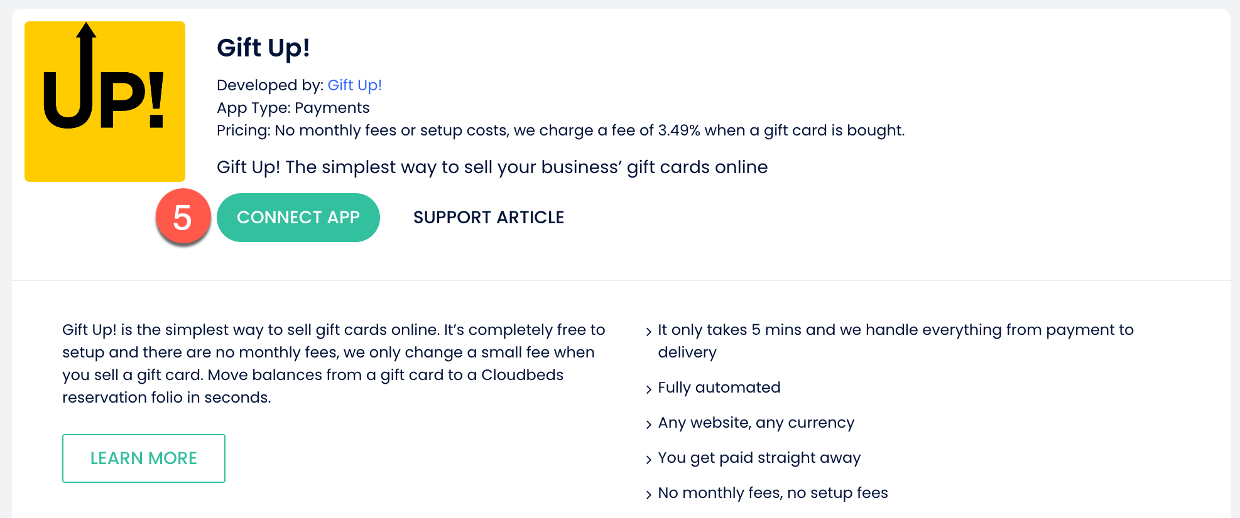The width and height of the screenshot is (1240, 518).
Task: Click the "simplest way to sell" tagline text
Action: (x=492, y=167)
